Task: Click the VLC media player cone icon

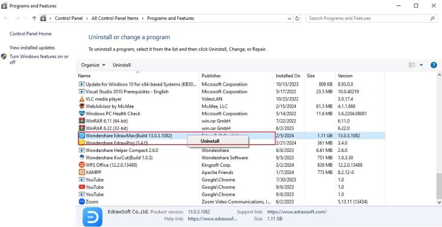Action: [82, 99]
